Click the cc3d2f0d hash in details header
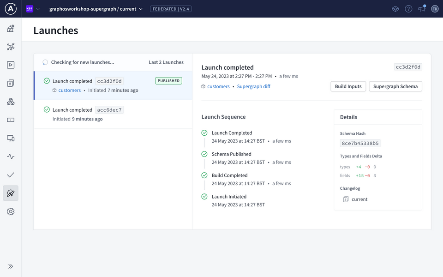Screen dimensions: 443x277 pyautogui.click(x=408, y=67)
